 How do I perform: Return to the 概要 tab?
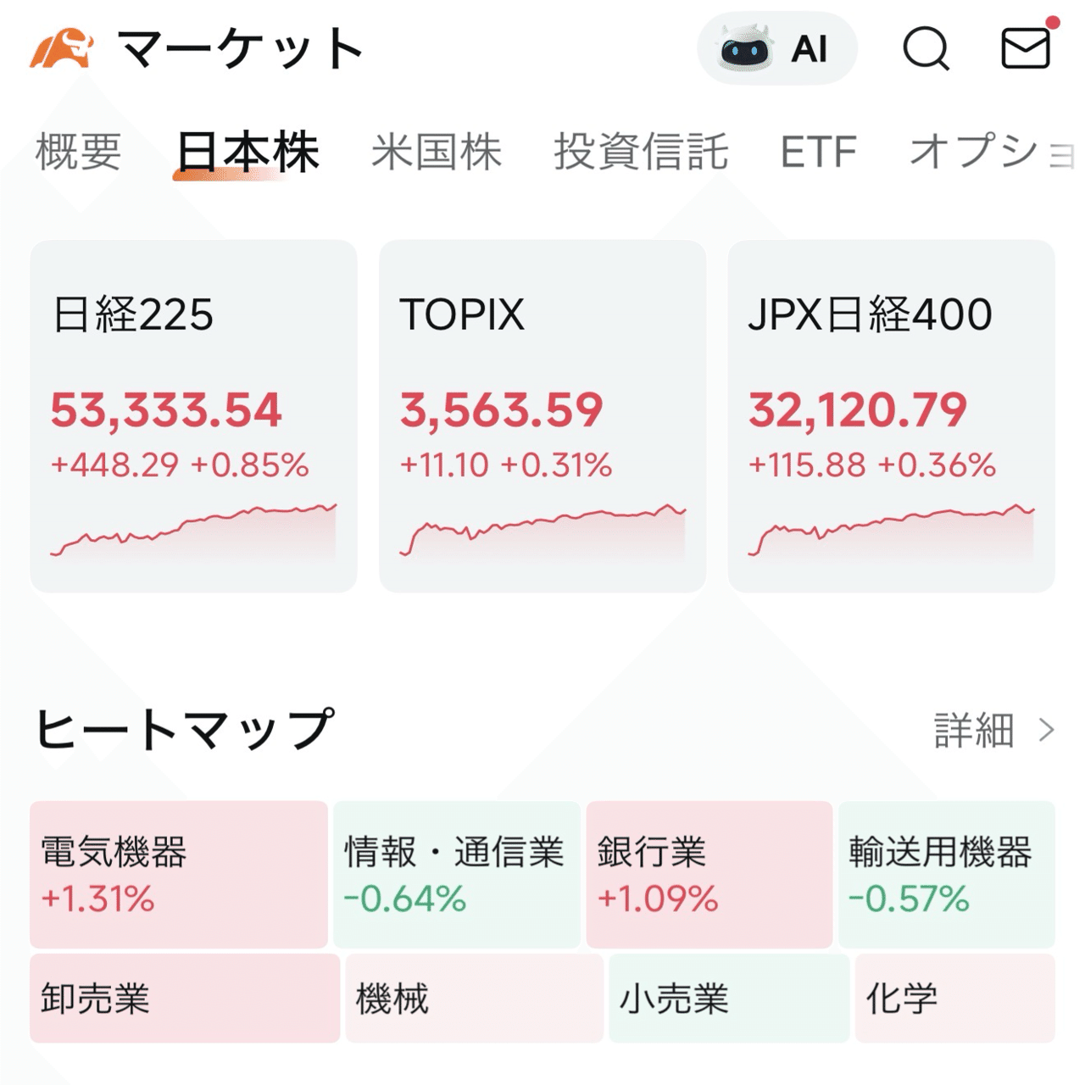(x=78, y=151)
